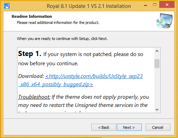This screenshot has height=138, width=178.
Task: Click the installer app icon in title bar
Action: tap(7, 6)
